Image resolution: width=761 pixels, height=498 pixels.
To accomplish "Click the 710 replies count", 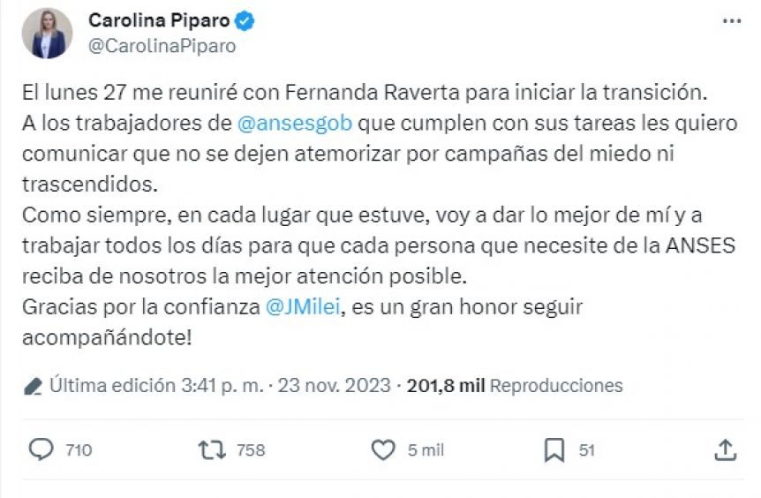I will pyautogui.click(x=79, y=450).
